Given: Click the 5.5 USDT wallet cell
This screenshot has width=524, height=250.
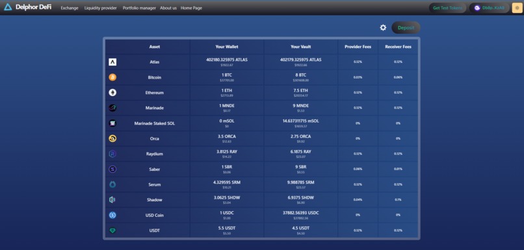Looking at the screenshot, I should 227,231.
